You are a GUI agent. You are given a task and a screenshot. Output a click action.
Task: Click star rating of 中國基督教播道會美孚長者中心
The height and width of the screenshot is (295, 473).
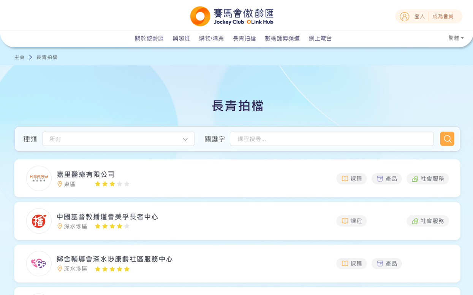[112, 226]
